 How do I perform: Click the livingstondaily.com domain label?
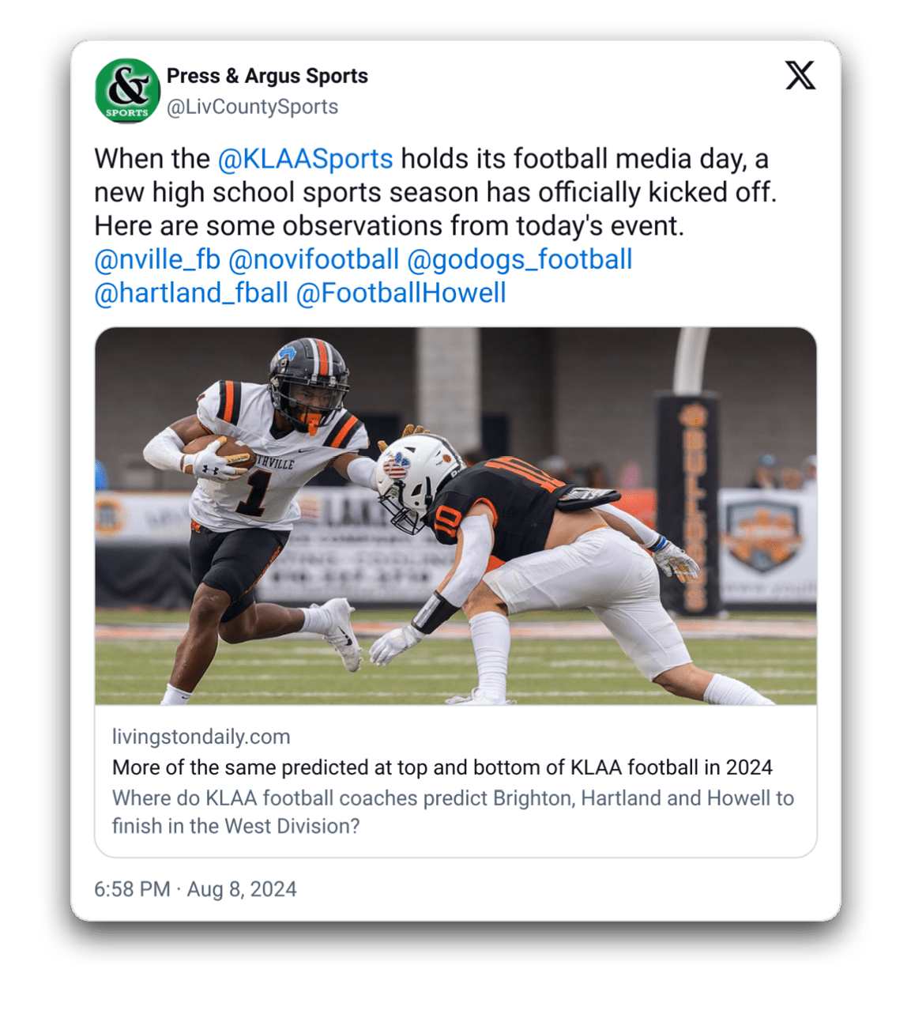(201, 737)
